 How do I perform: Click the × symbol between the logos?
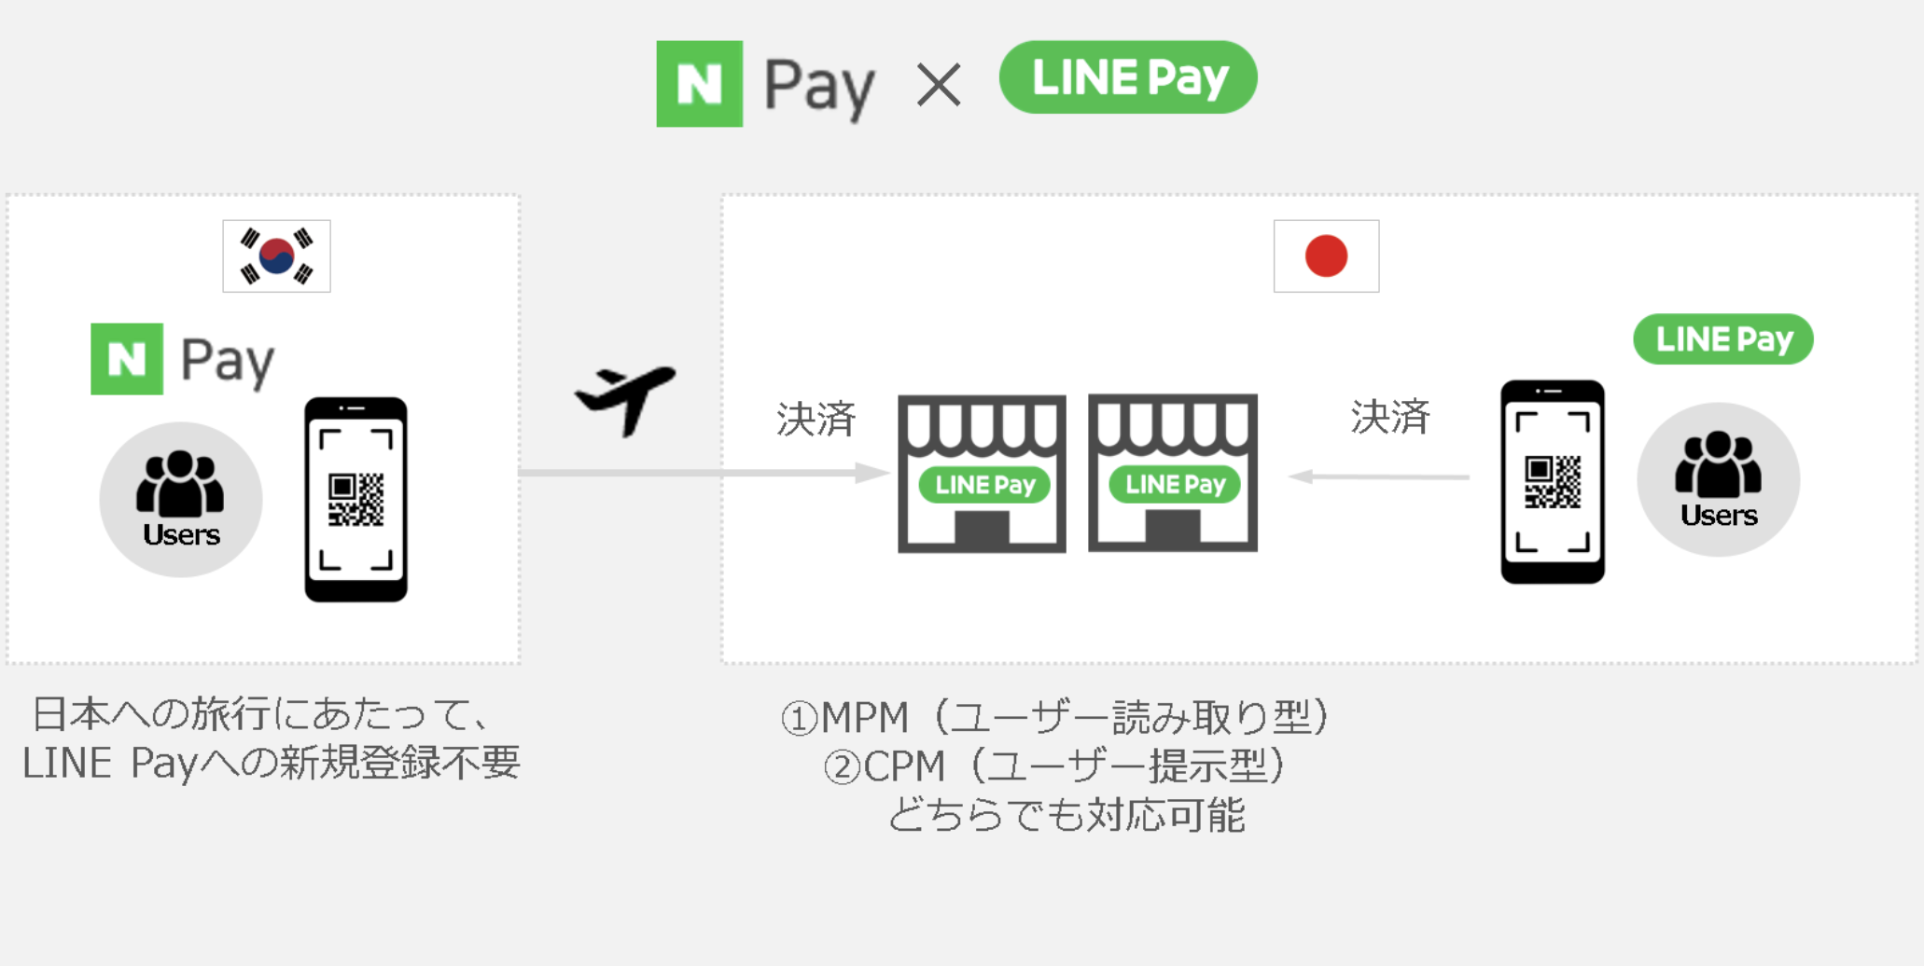939,86
